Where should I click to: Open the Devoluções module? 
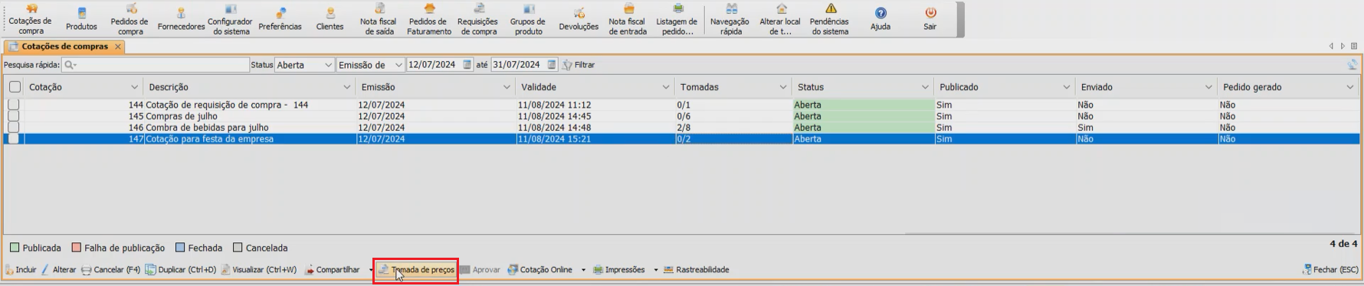click(x=579, y=19)
